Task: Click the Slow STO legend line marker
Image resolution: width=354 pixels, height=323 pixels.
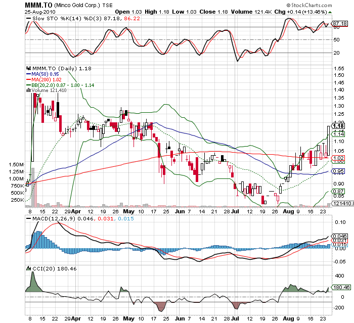Action: point(28,18)
